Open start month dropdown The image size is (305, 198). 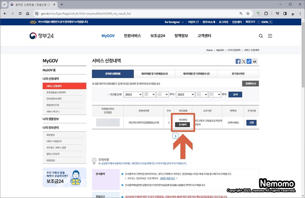click(x=149, y=95)
